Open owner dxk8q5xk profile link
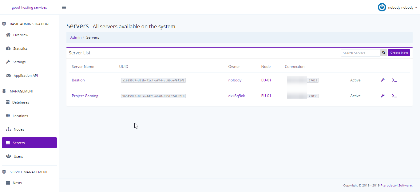Screen dimensions: 420x192 click(x=236, y=96)
